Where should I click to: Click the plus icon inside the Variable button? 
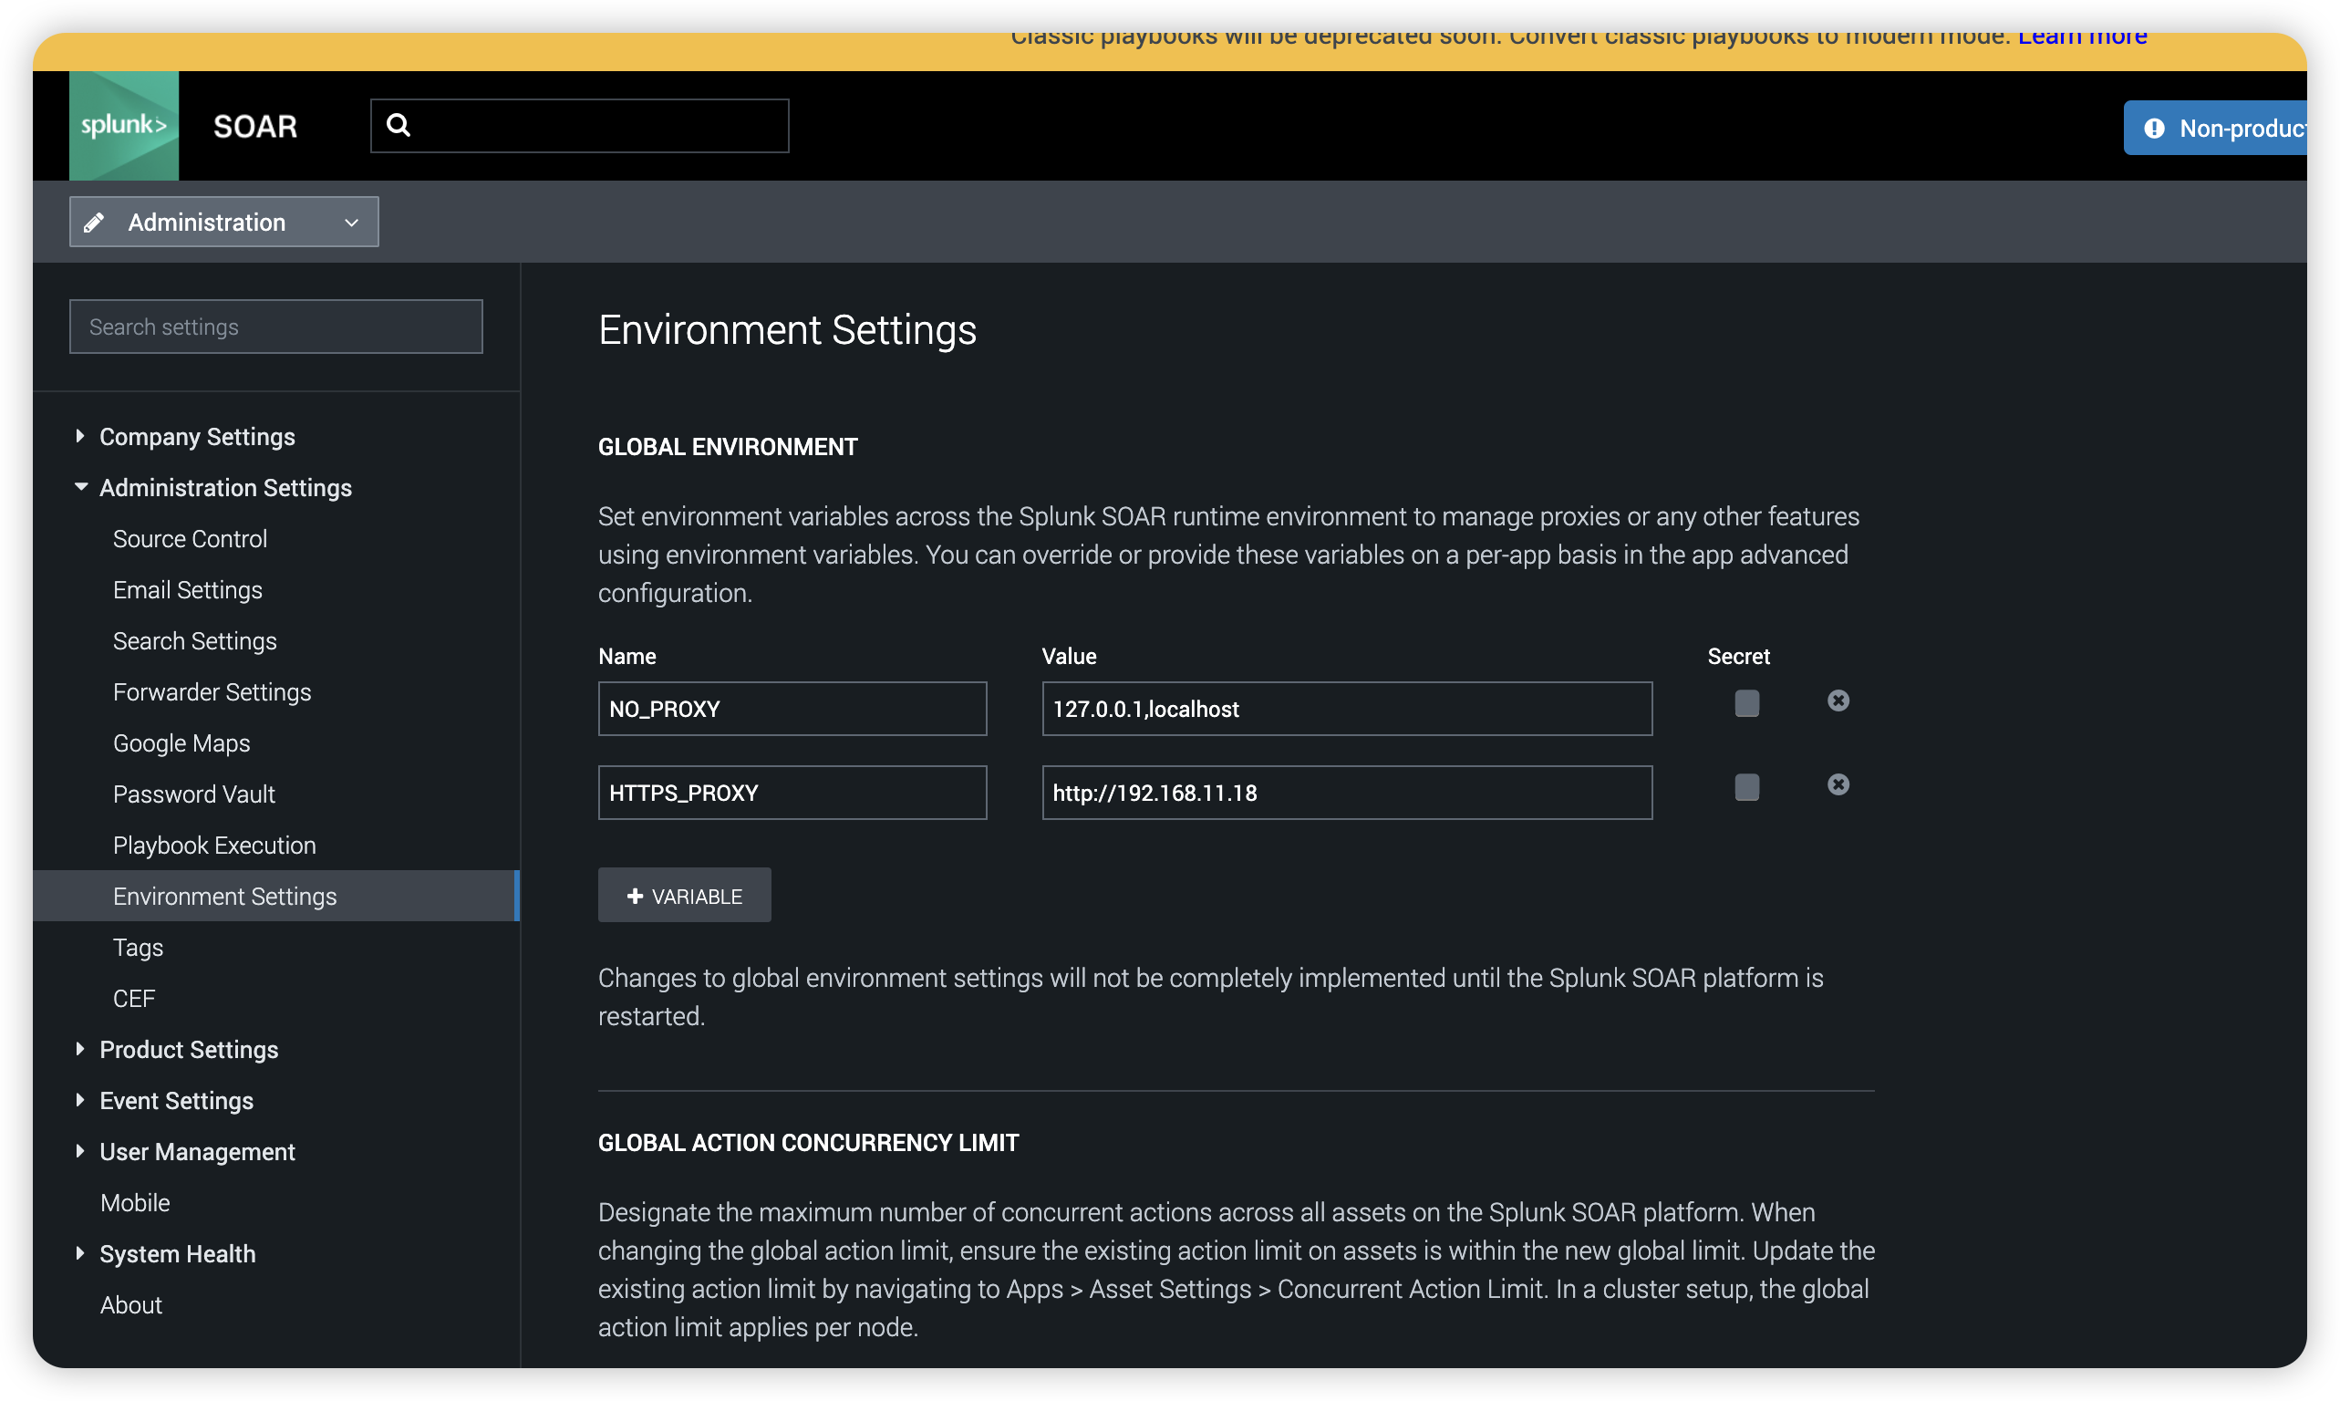tap(634, 895)
